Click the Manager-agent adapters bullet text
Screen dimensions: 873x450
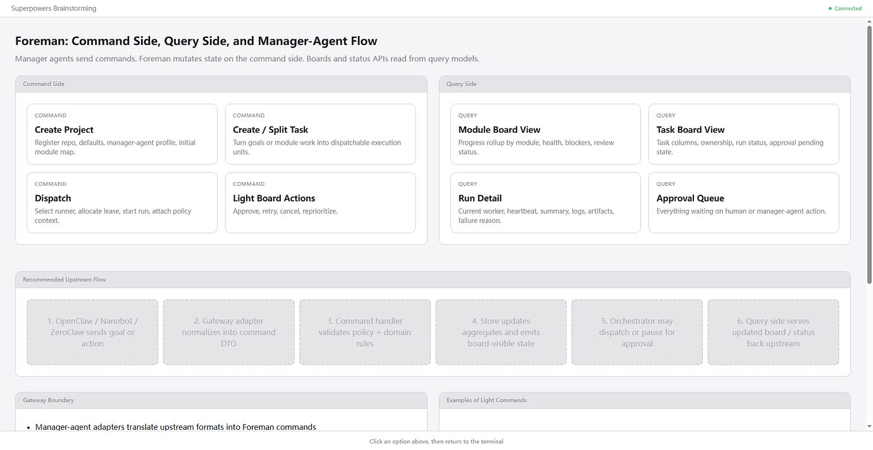[x=176, y=427]
